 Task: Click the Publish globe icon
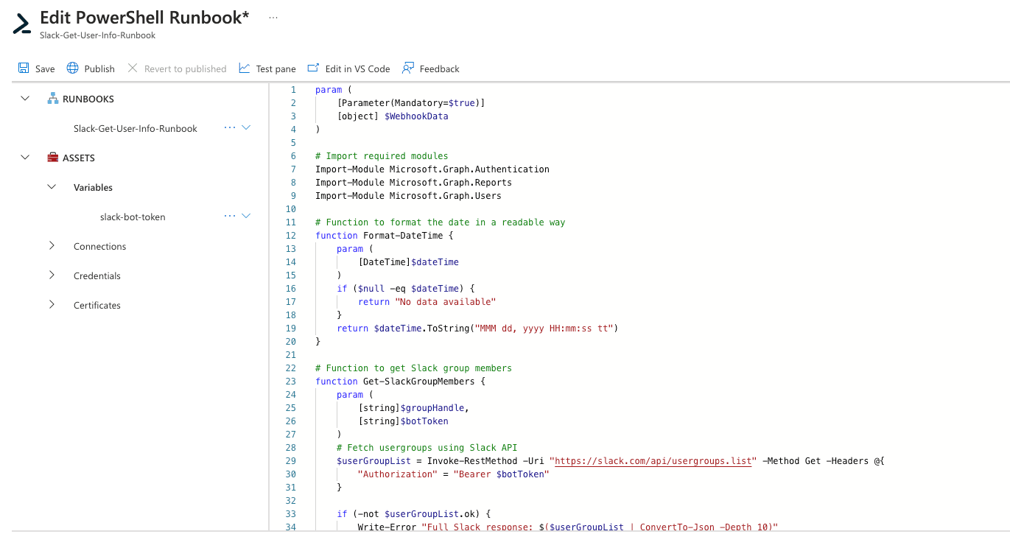click(72, 68)
